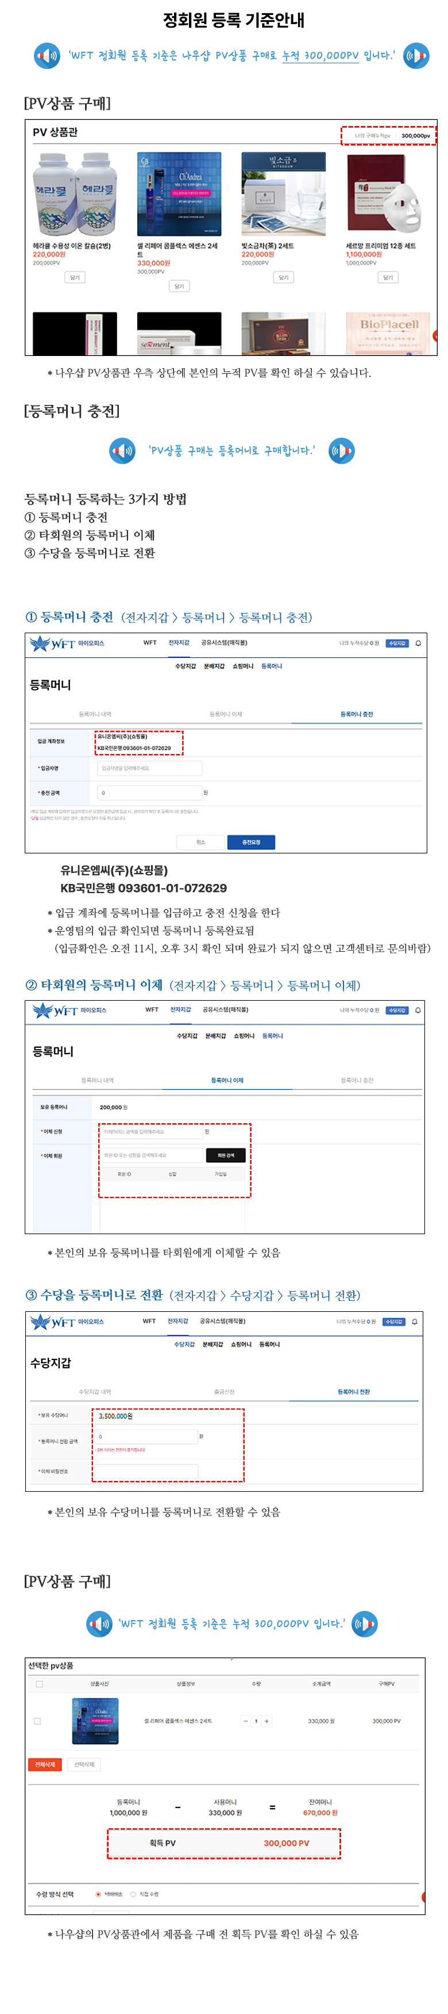The width and height of the screenshot is (448, 2014).
Task: Click the 입금자명 input field
Action: 149,768
